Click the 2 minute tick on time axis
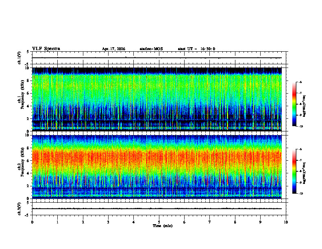The width and height of the screenshot is (322, 249). pyautogui.click(x=83, y=222)
